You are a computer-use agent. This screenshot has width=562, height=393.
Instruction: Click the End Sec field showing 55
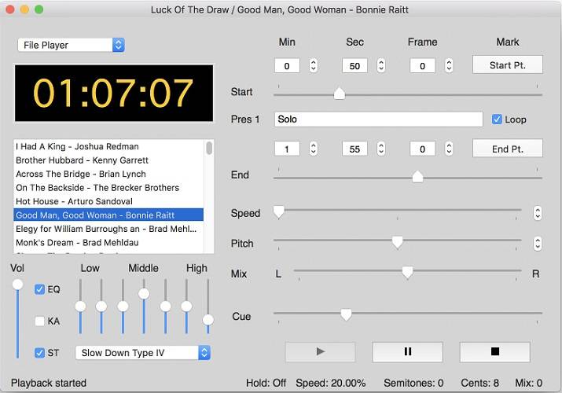tap(354, 149)
